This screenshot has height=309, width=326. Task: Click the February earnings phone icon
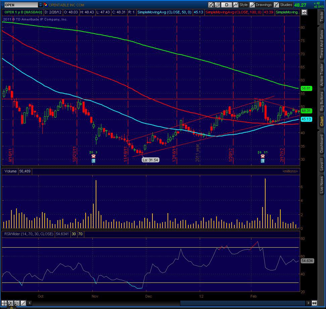point(263,156)
